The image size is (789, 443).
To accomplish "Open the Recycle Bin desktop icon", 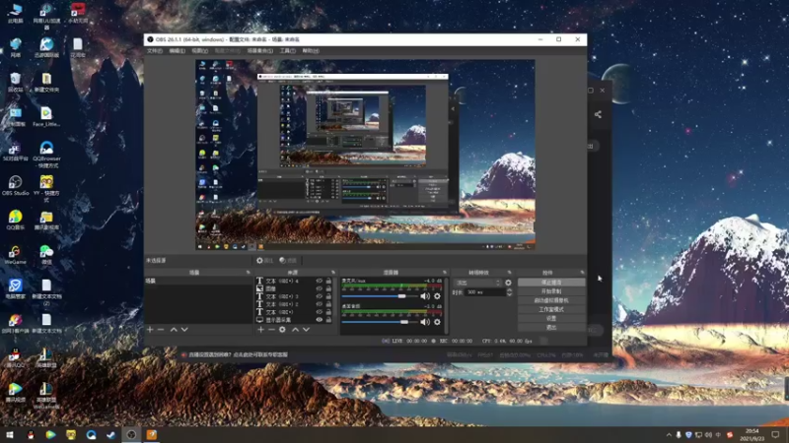I will tap(15, 82).
